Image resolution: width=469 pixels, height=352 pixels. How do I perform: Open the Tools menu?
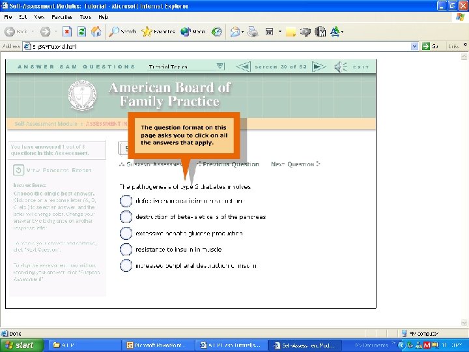(85, 17)
